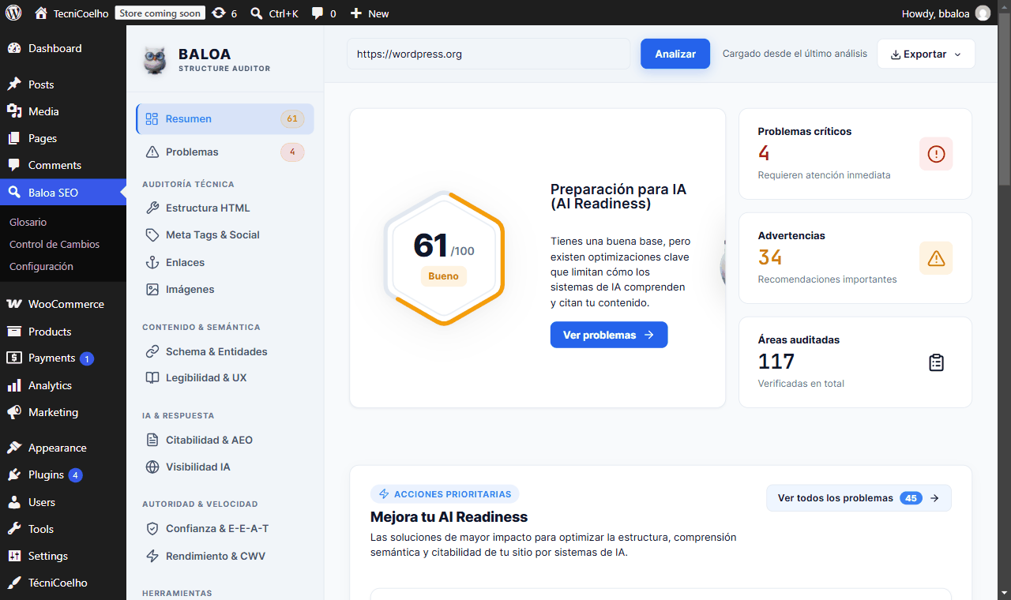The width and height of the screenshot is (1011, 600).
Task: Click the Bueno score label
Action: click(444, 276)
